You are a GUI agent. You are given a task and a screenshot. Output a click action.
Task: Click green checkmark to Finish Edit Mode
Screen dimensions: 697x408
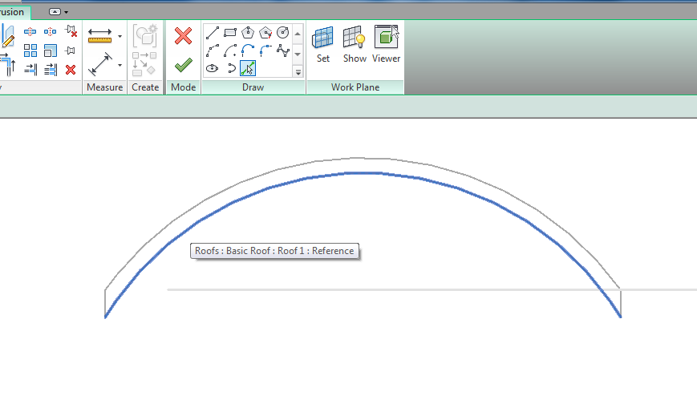pos(183,64)
